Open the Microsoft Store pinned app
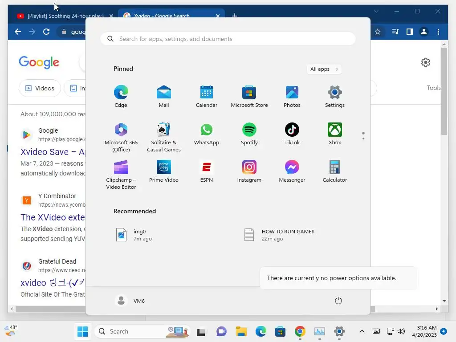The height and width of the screenshot is (342, 456). coord(249,96)
